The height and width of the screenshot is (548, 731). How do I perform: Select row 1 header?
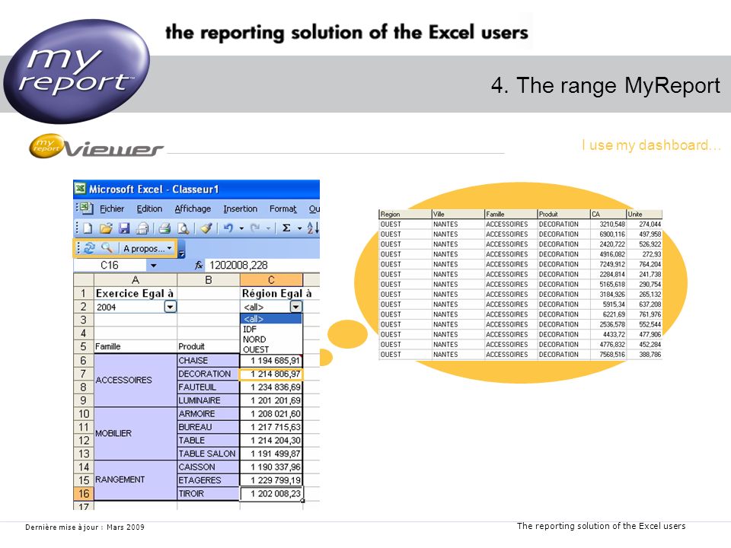[84, 293]
